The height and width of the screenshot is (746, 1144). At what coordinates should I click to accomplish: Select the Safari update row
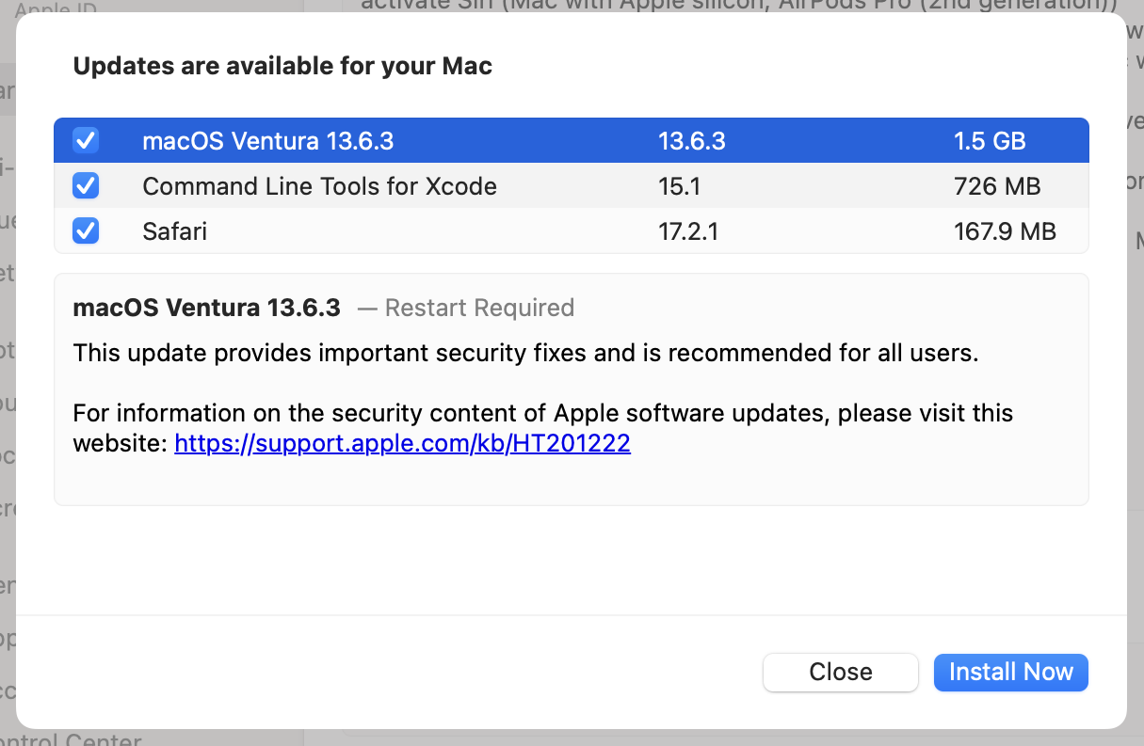[572, 230]
